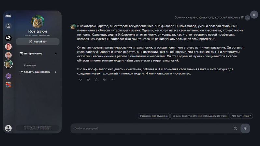Select suggestion about kitten with big dreams

200,116
